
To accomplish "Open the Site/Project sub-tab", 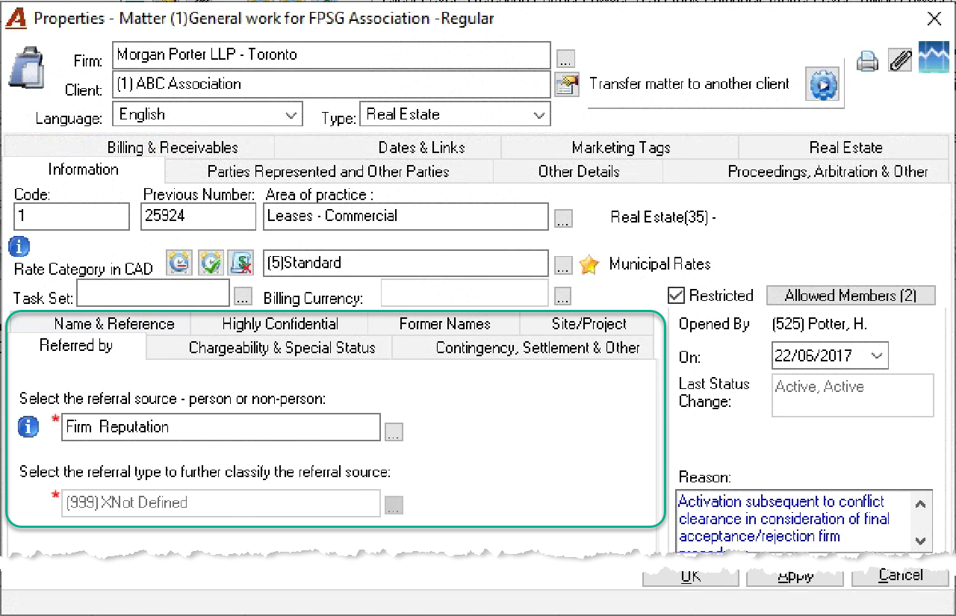I will (589, 324).
